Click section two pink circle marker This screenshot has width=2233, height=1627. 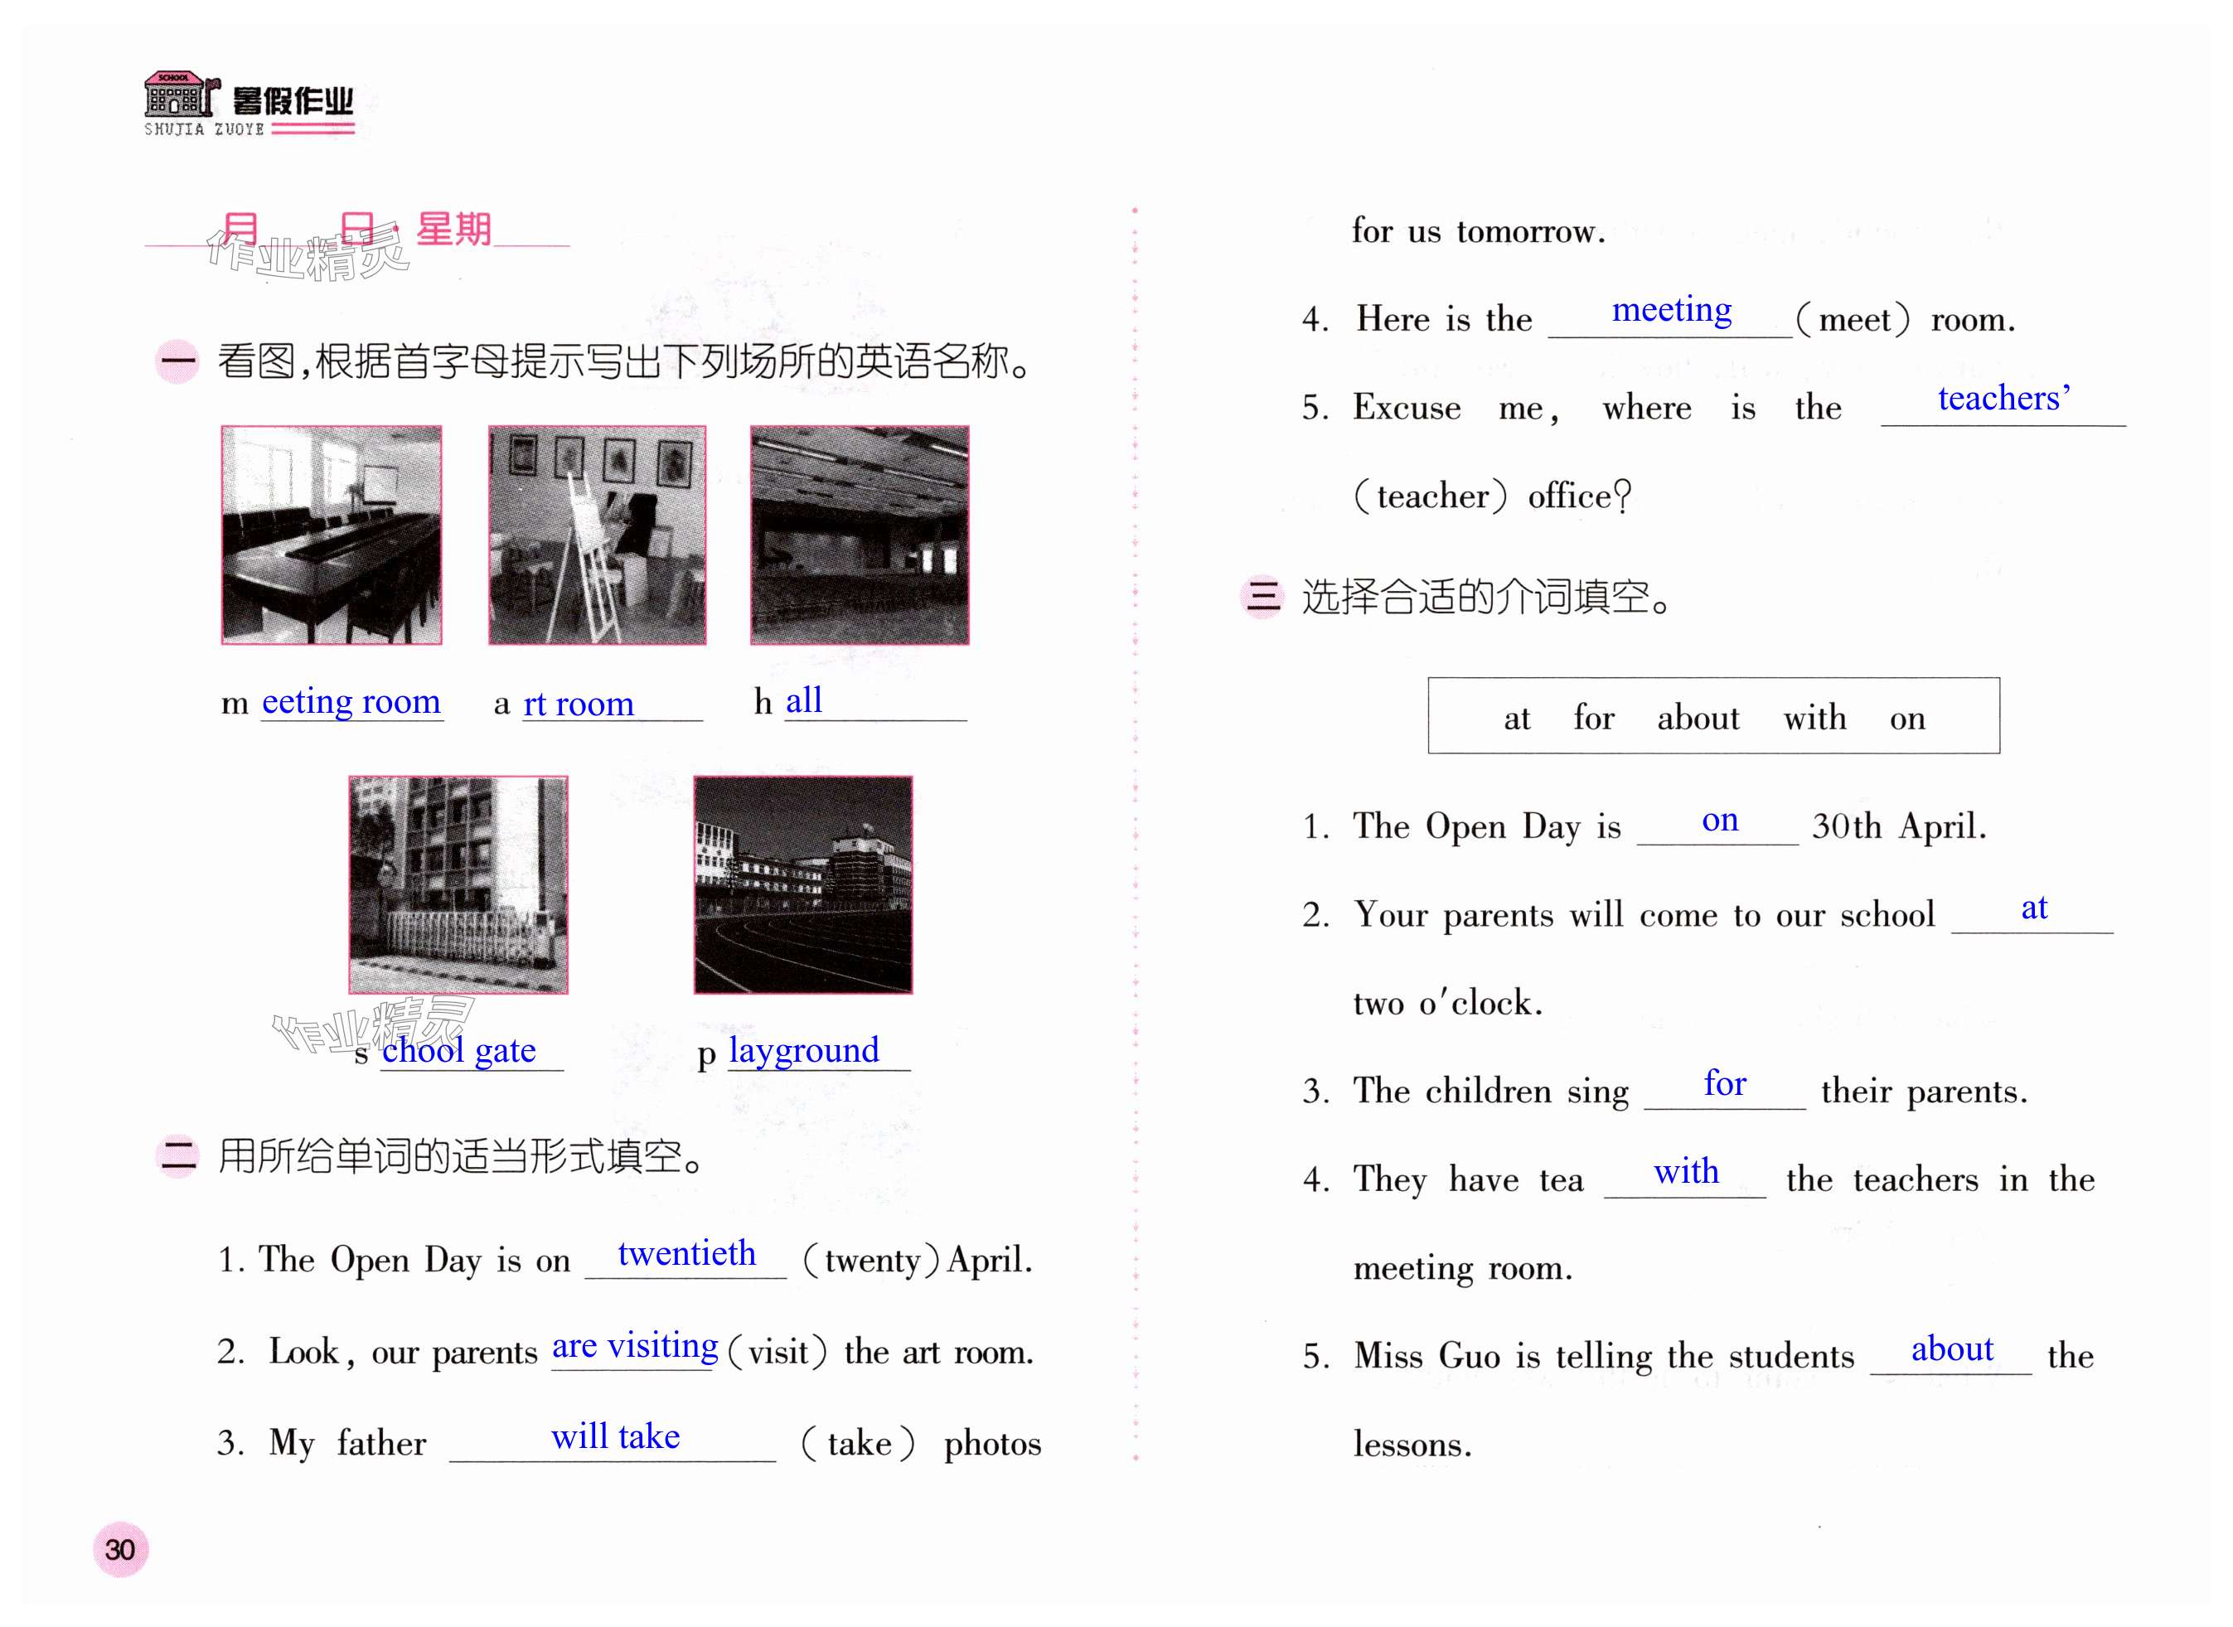pyautogui.click(x=178, y=1156)
